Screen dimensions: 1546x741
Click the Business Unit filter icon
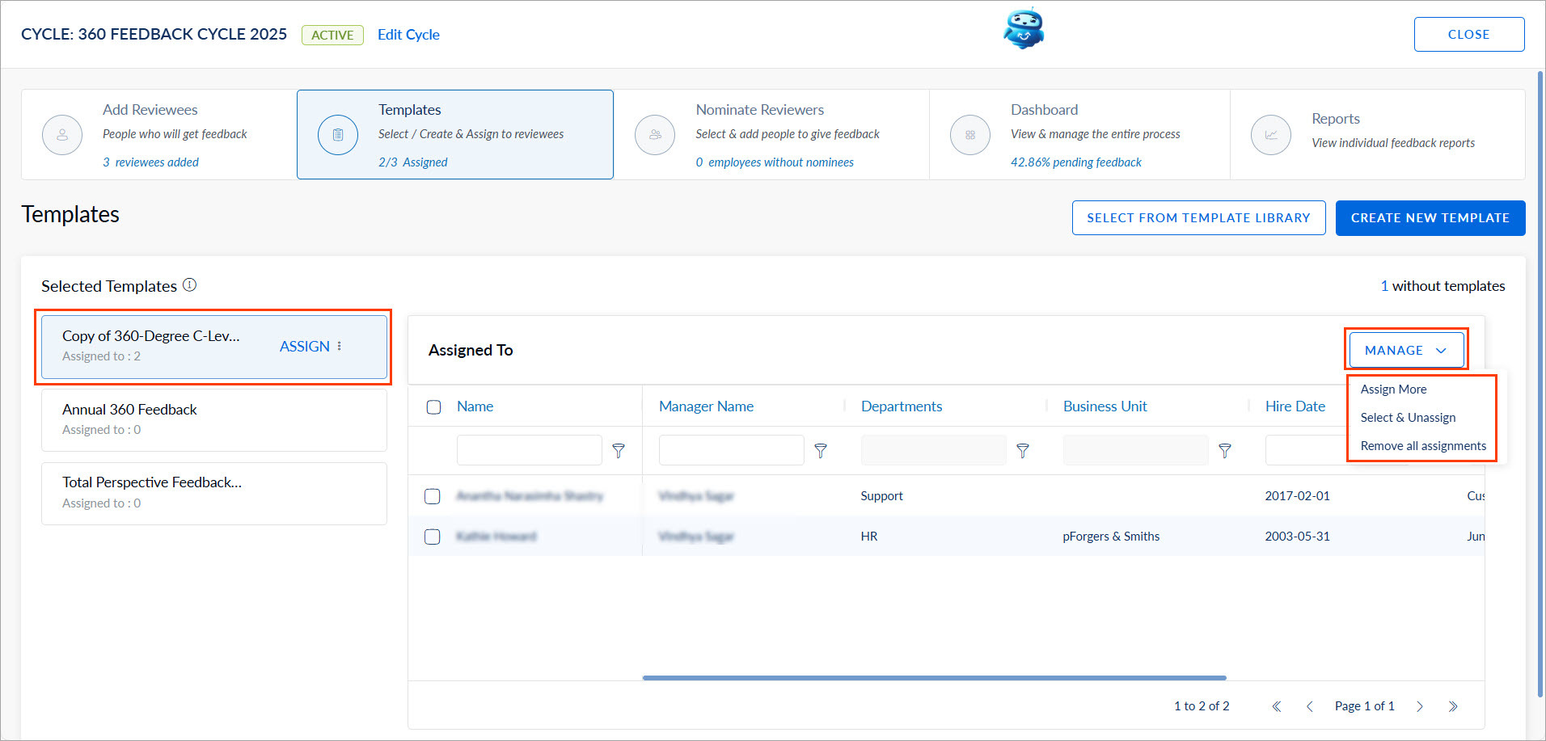click(1225, 451)
